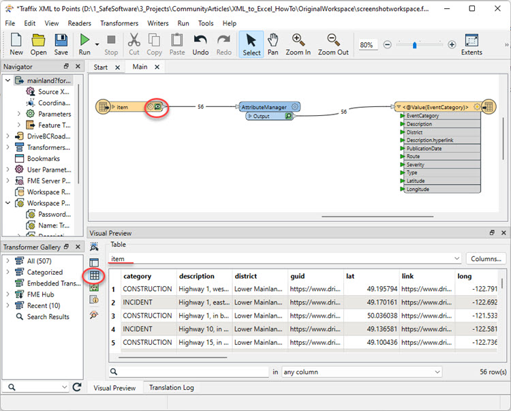
Task: Open the Readers menu
Action: tap(79, 23)
